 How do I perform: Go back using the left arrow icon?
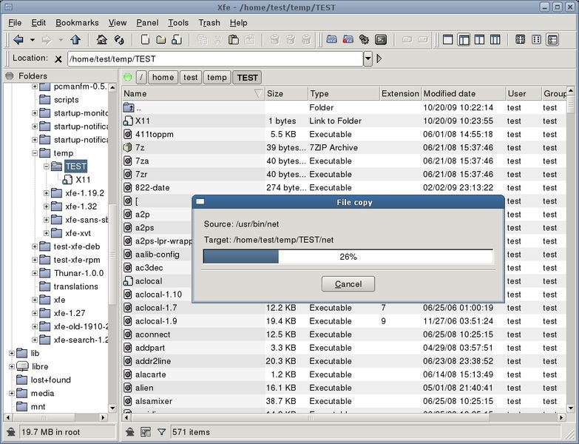point(18,39)
